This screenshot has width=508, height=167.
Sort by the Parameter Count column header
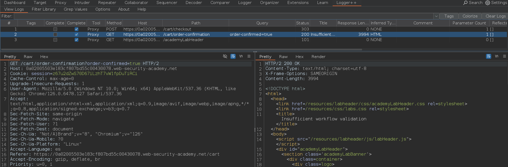469,23
